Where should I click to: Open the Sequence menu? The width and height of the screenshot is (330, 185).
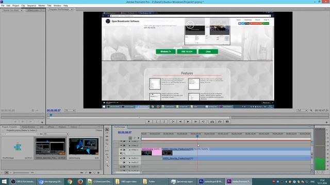(x=31, y=6)
